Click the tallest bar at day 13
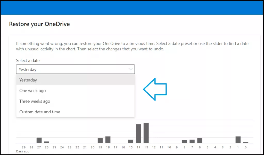The width and height of the screenshot is (264, 155). pyautogui.click(x=146, y=133)
